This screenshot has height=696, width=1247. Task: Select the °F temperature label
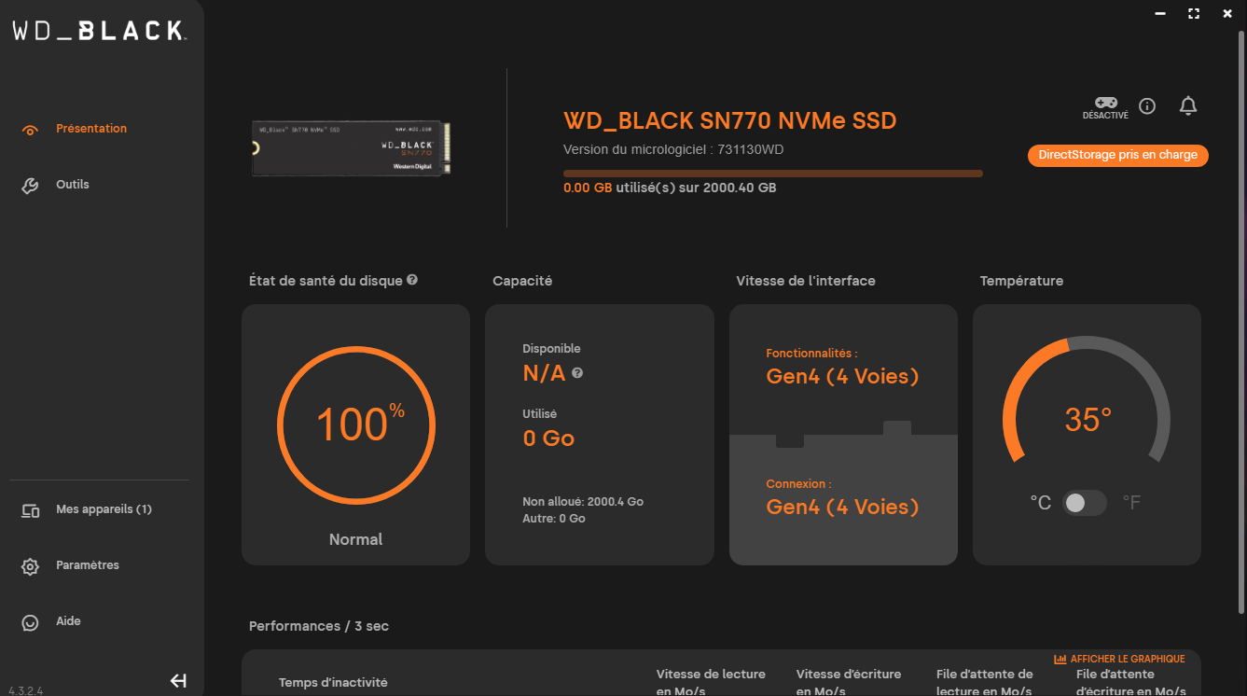coord(1131,503)
